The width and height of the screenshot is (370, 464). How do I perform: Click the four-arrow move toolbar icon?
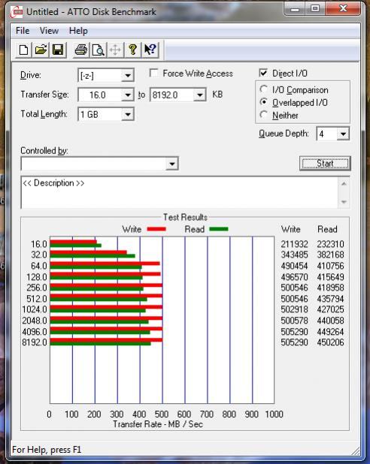115,50
